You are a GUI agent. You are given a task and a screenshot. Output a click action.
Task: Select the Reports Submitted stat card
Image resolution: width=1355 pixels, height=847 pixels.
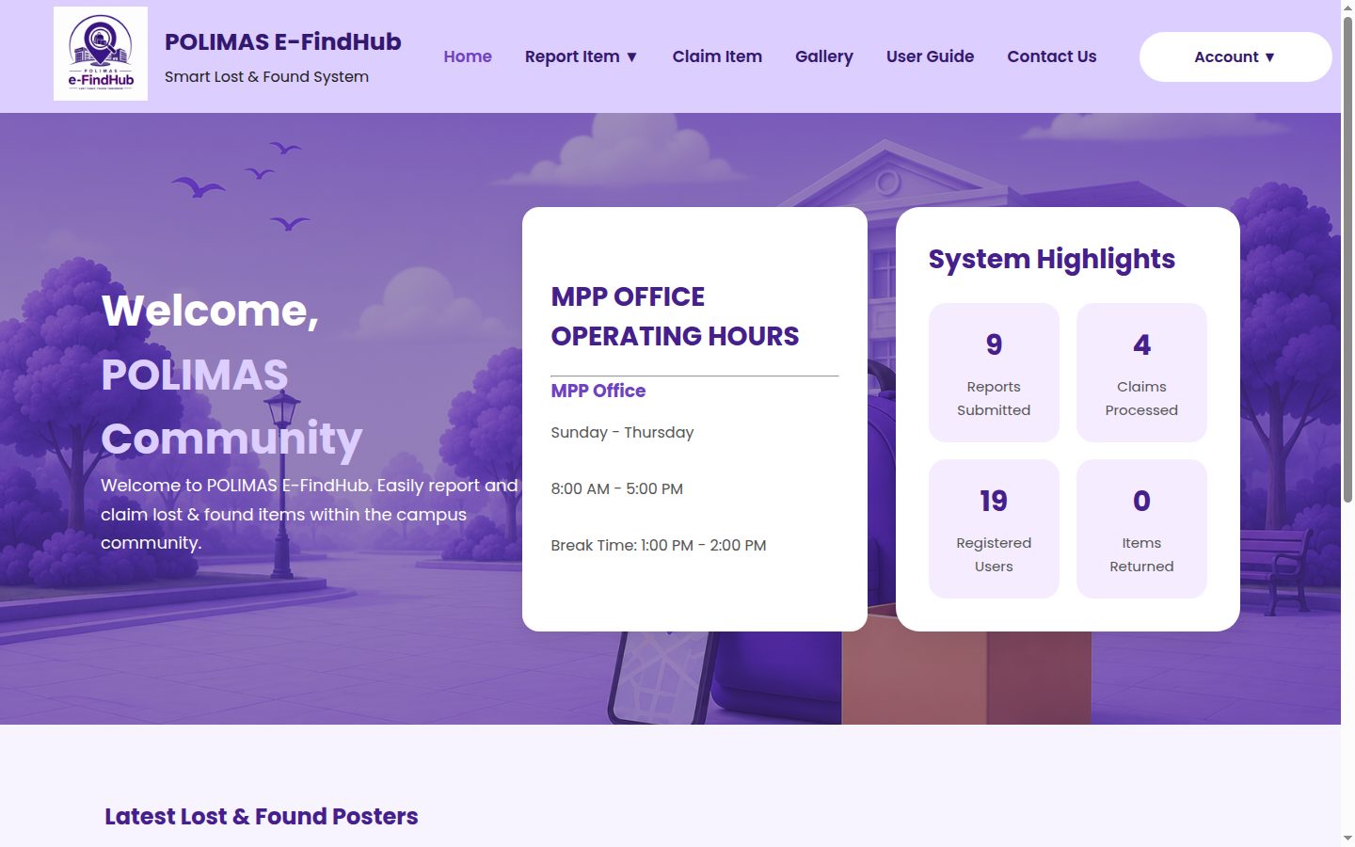pyautogui.click(x=994, y=372)
